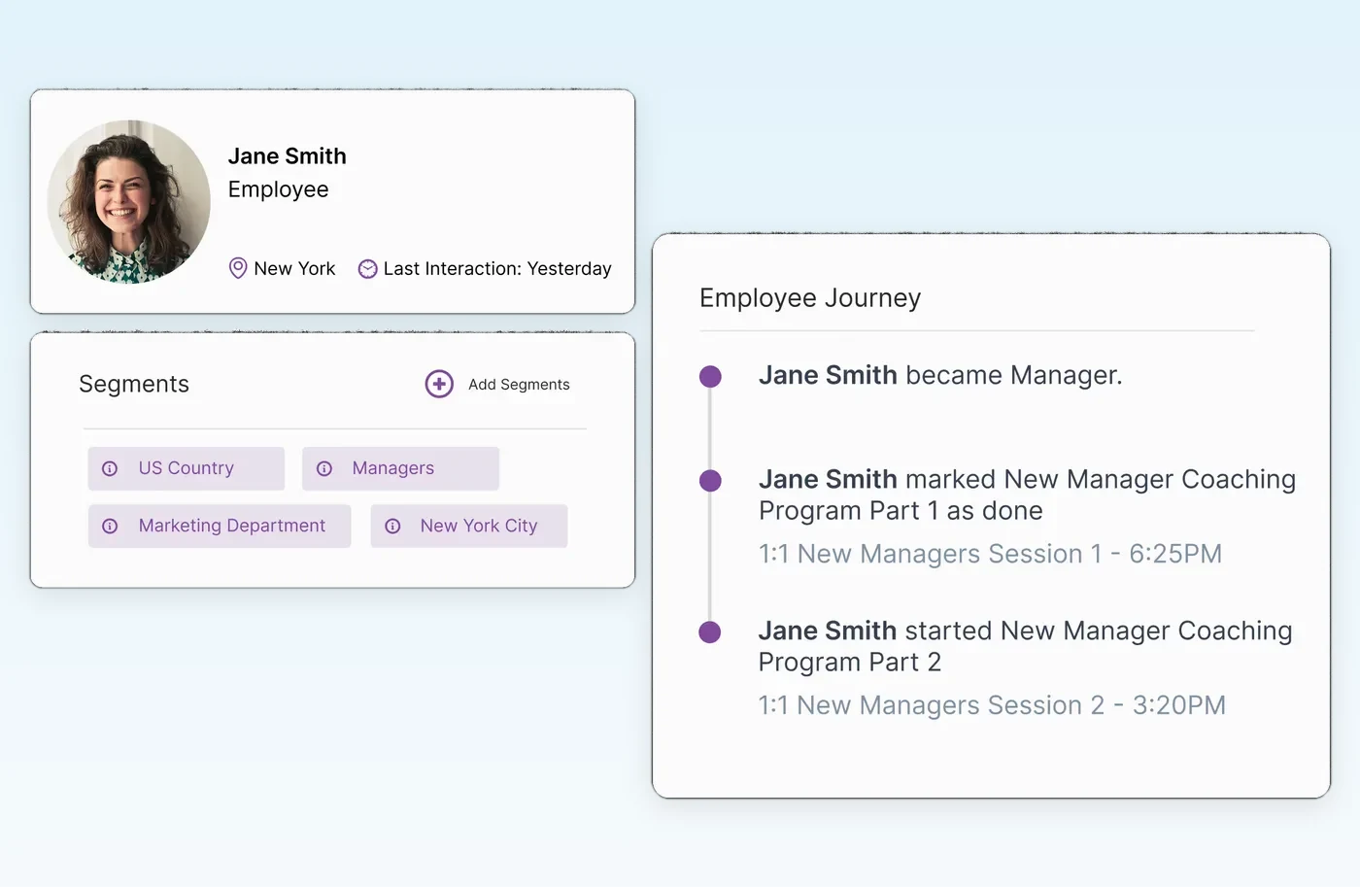Select the Coaching Program Part 1 timeline dot
This screenshot has width=1360, height=887.
pos(710,480)
